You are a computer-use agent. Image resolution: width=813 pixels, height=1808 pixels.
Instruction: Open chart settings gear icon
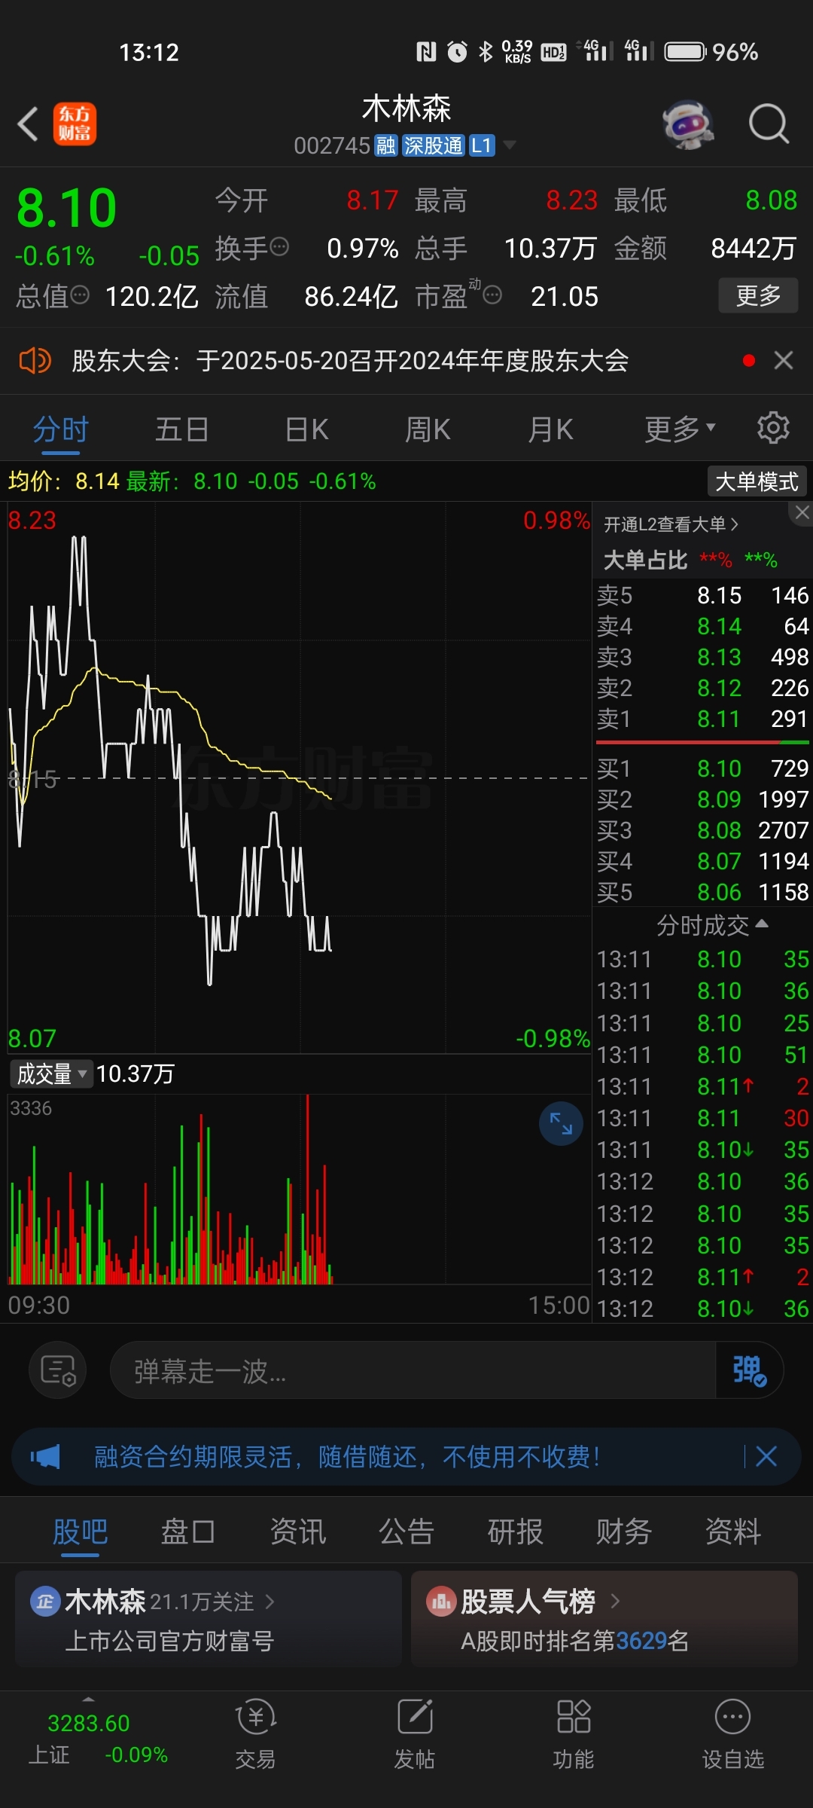pos(773,428)
